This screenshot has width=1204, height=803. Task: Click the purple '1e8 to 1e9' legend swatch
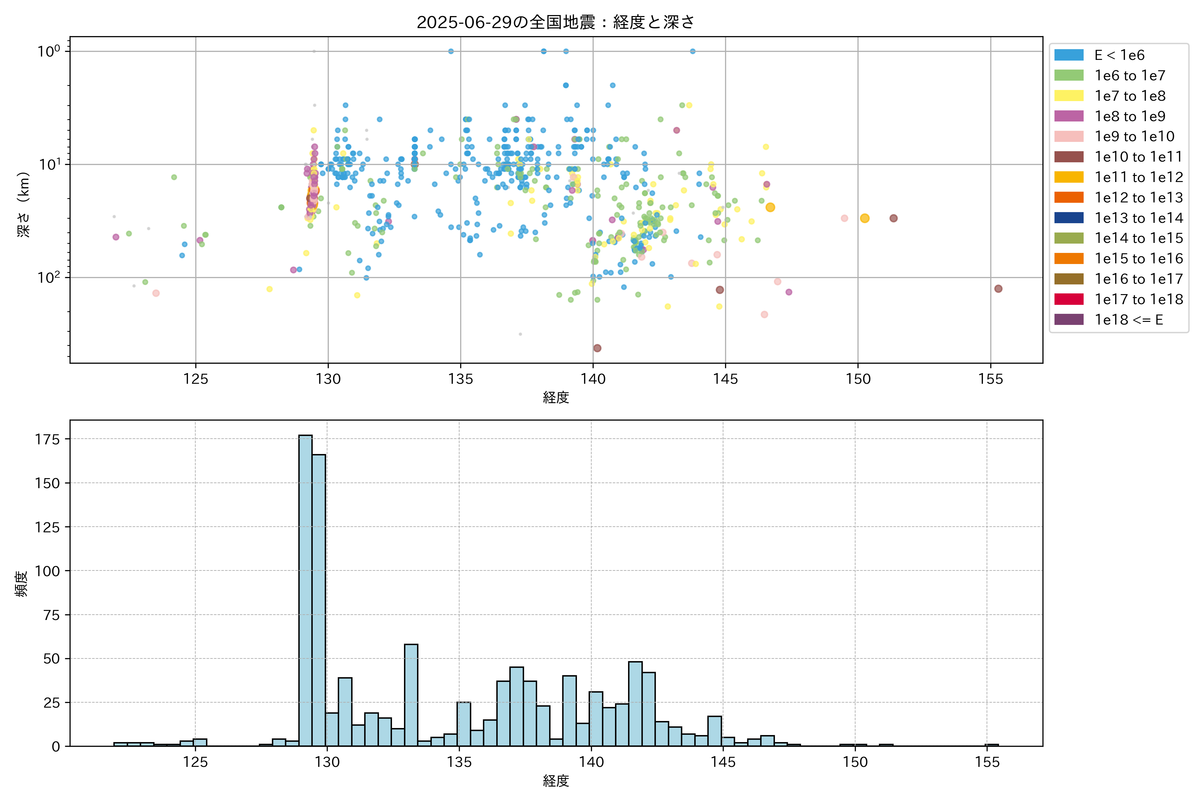click(x=1068, y=116)
